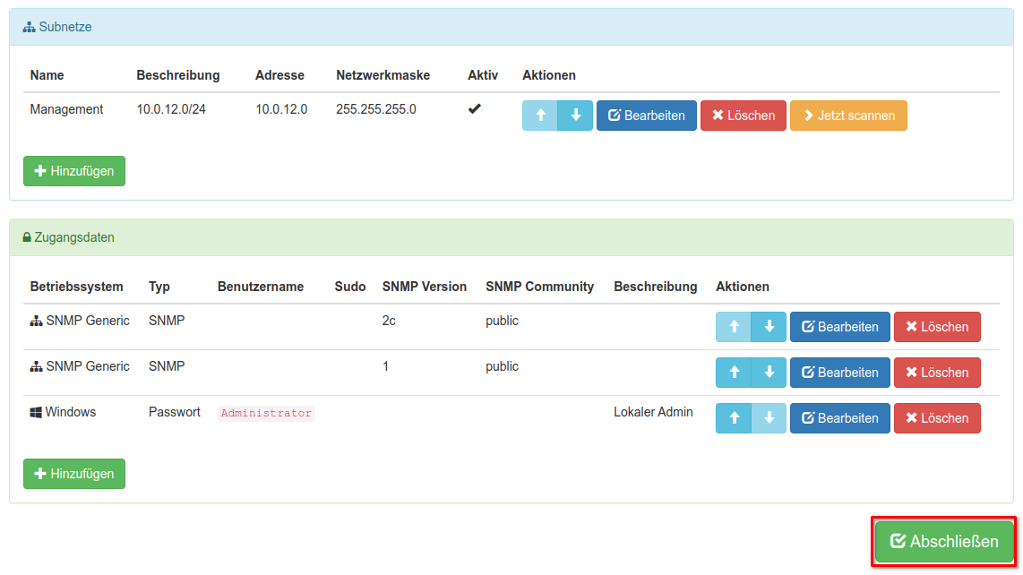Click Abschließen to finish setup

point(944,542)
